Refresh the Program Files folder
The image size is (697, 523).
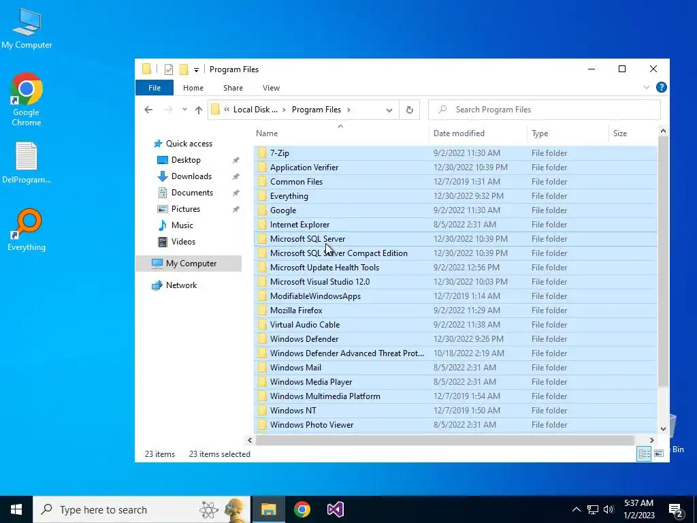(409, 110)
